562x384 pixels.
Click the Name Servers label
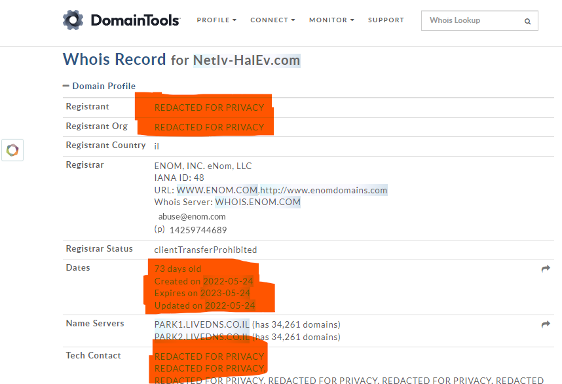coord(95,324)
